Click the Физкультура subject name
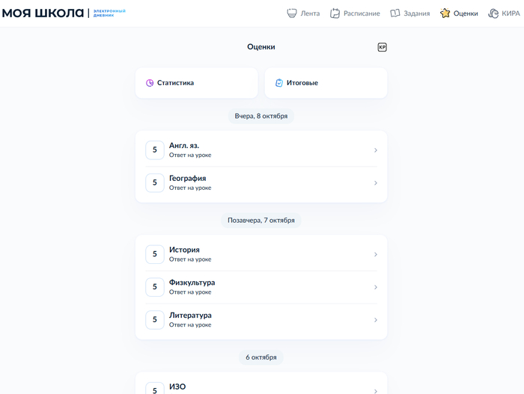The image size is (524, 394). 192,283
